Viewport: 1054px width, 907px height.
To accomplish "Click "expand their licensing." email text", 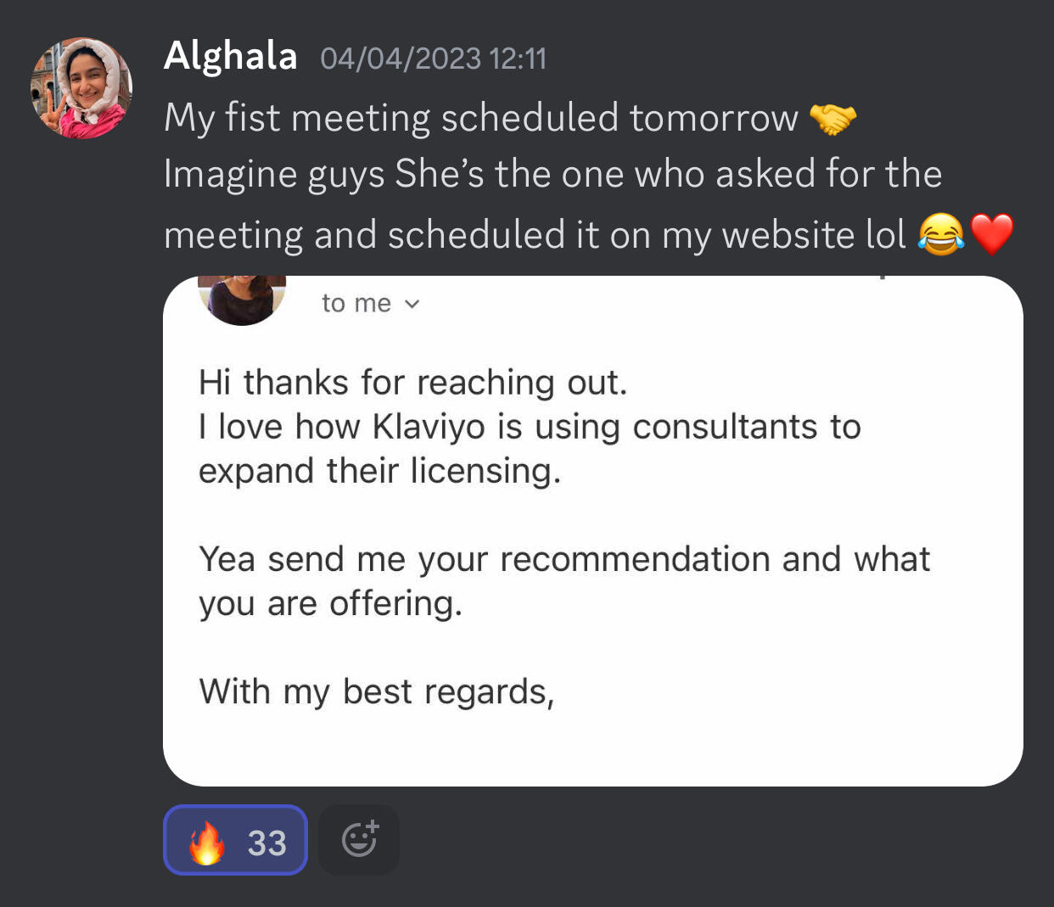I will point(379,471).
